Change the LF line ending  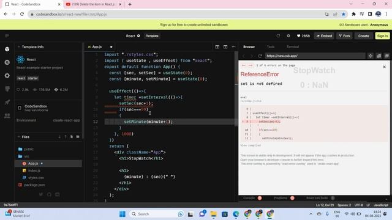point(368,205)
